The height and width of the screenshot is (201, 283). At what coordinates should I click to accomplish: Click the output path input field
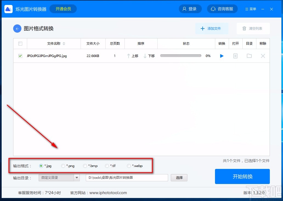tap(127, 178)
